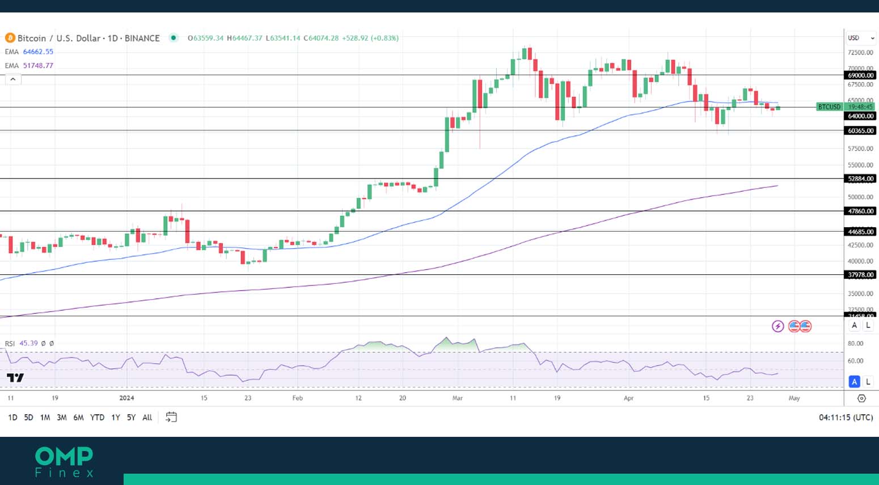The height and width of the screenshot is (485, 879).
Task: Toggle auto scale A on the RSI pane
Action: click(855, 382)
